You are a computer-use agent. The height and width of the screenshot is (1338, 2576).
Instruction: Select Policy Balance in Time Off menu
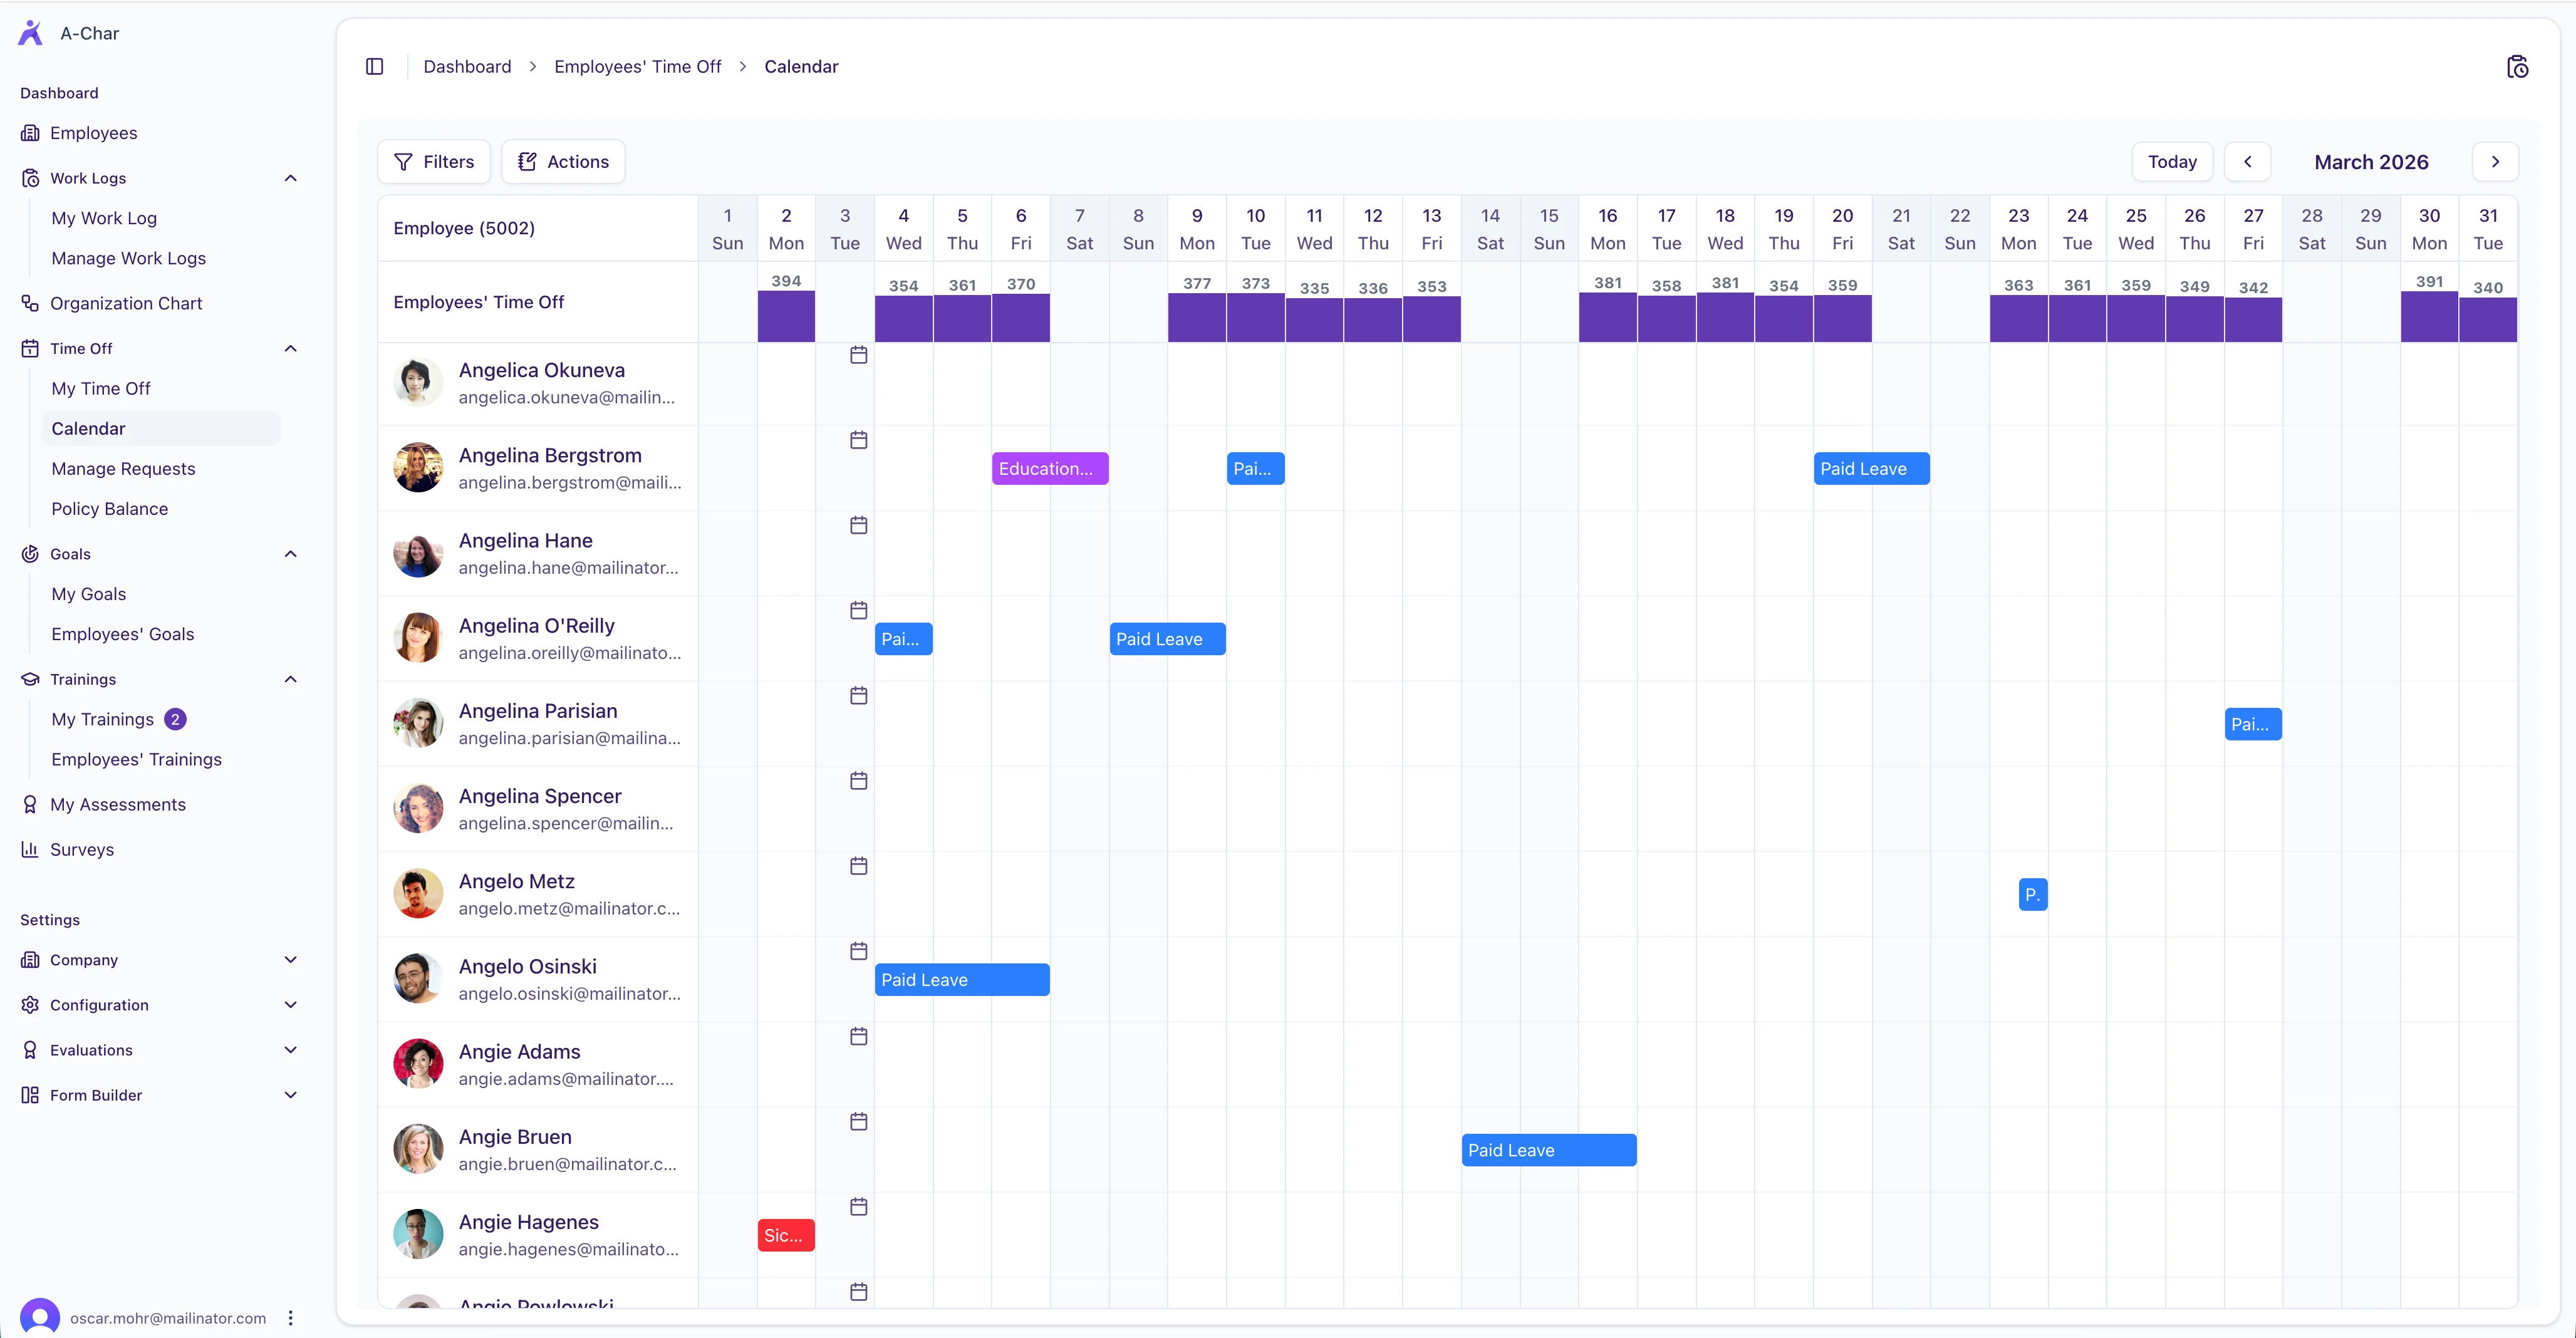point(110,509)
